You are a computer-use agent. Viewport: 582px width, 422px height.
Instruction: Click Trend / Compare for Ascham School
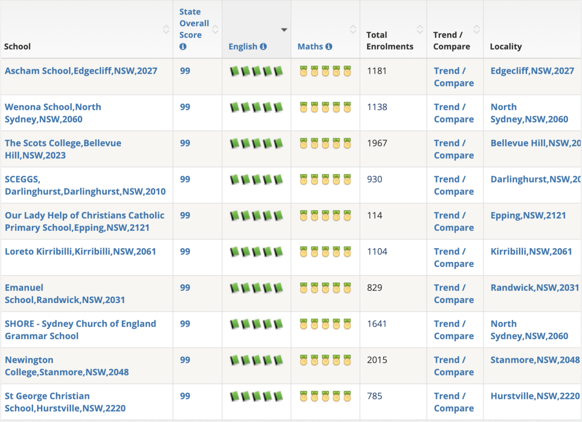coord(454,77)
